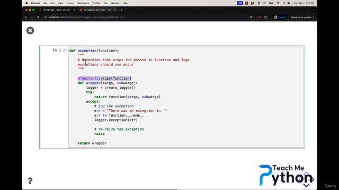Click docstring line 'A decorator that wraps'
The width and height of the screenshot is (339, 190).
click(x=133, y=60)
